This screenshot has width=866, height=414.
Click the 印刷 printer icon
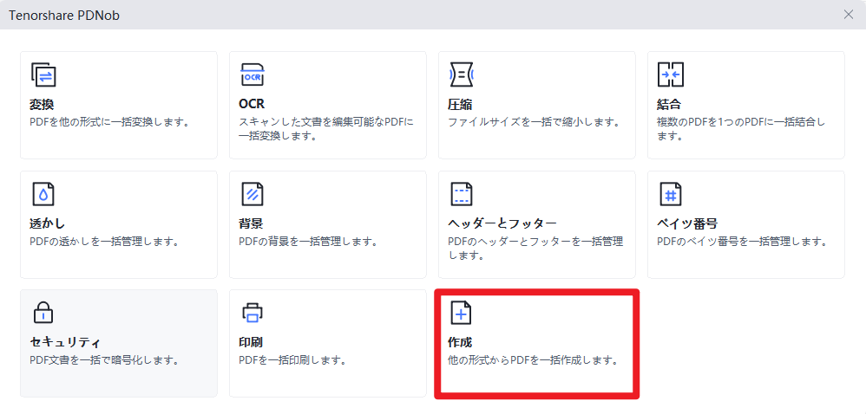pyautogui.click(x=253, y=313)
